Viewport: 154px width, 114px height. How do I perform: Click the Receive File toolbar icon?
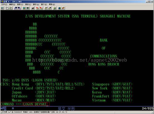click(x=19, y=8)
